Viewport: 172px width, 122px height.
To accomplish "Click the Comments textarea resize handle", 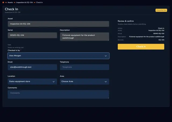I will 108,98.
